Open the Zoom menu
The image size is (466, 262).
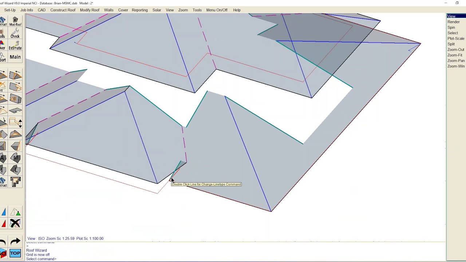183,10
